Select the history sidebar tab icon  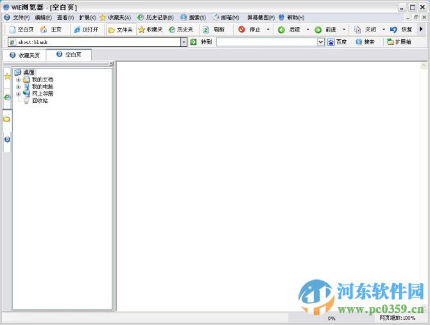point(7,98)
